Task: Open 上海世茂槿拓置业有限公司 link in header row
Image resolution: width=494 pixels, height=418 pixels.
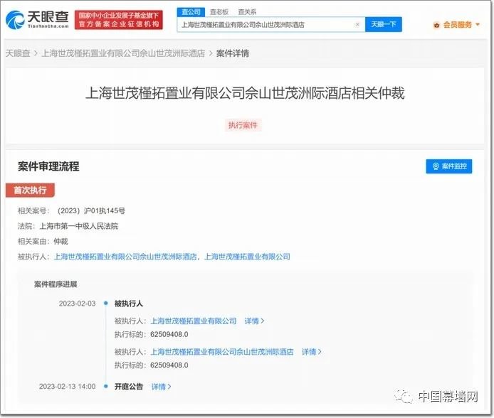Action: [247, 257]
